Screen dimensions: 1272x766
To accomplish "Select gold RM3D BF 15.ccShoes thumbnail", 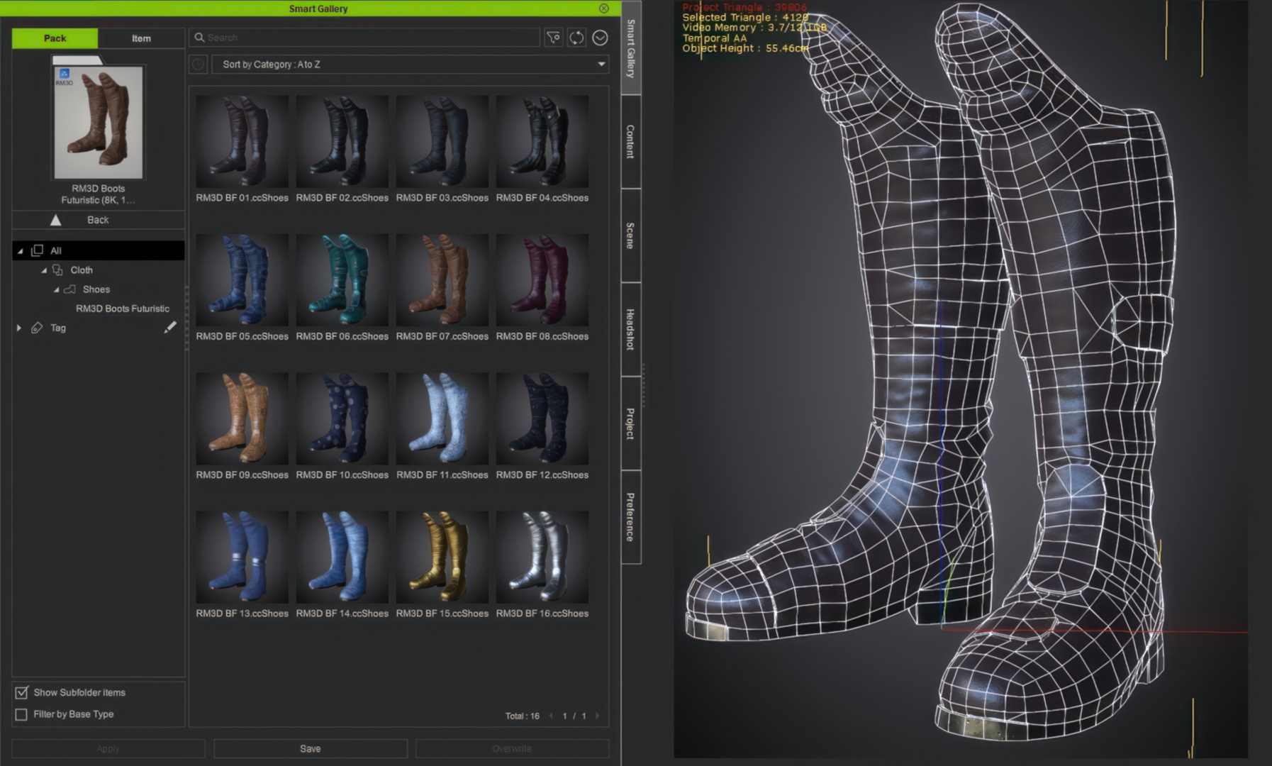I will pyautogui.click(x=442, y=557).
